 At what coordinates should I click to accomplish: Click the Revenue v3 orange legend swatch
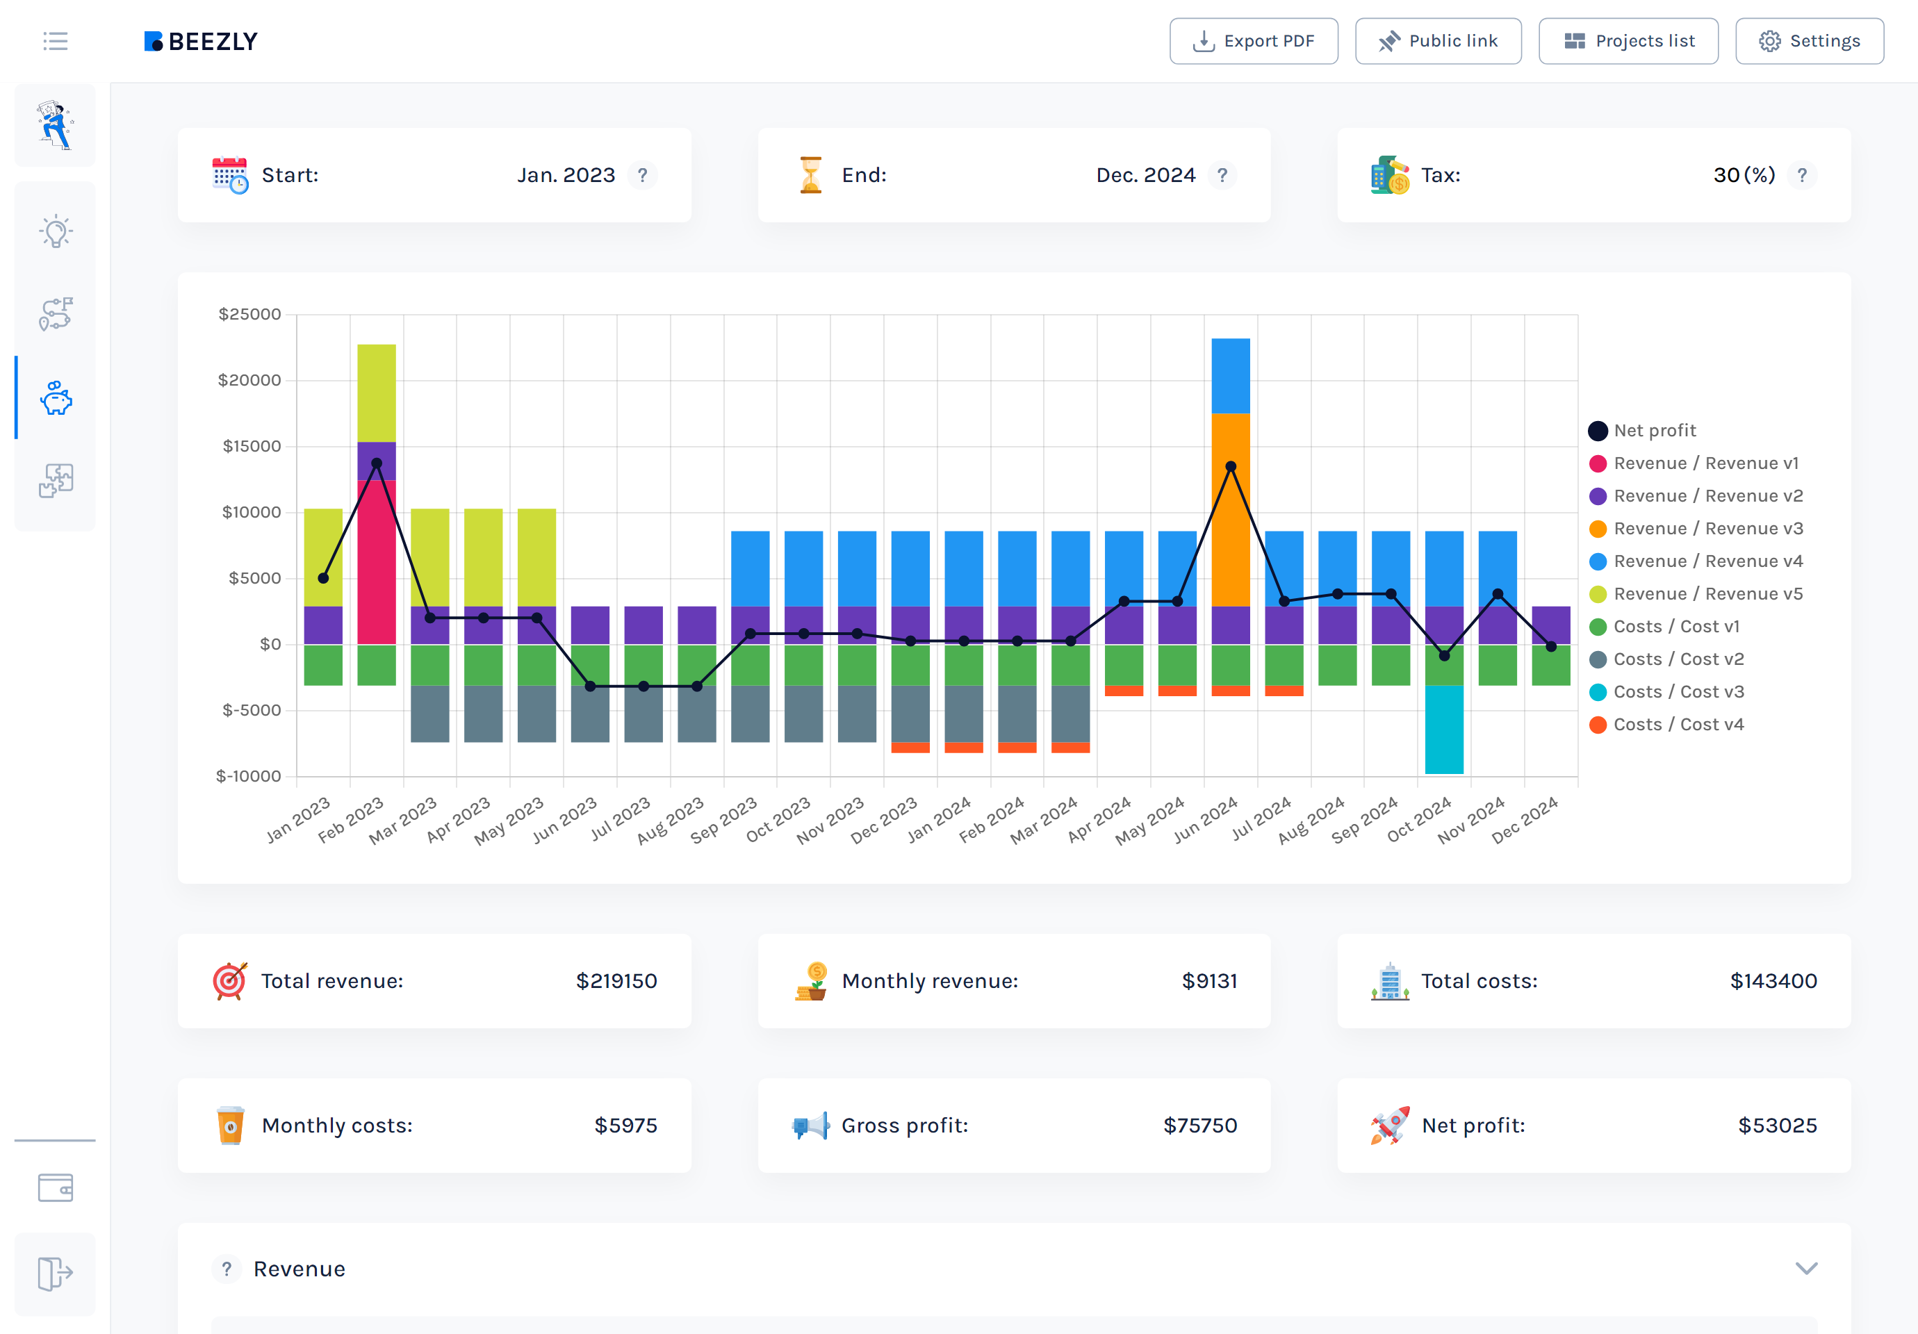1597,529
